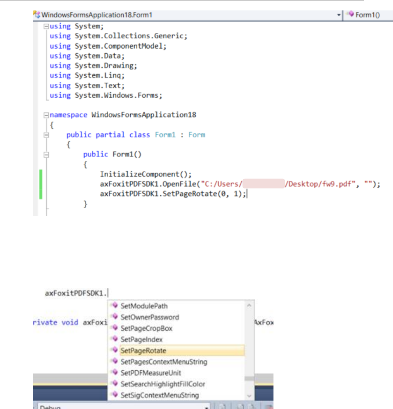Viewport: 393px width, 409px height.
Task: Click the InitializeComponent(); statement
Action: point(146,174)
